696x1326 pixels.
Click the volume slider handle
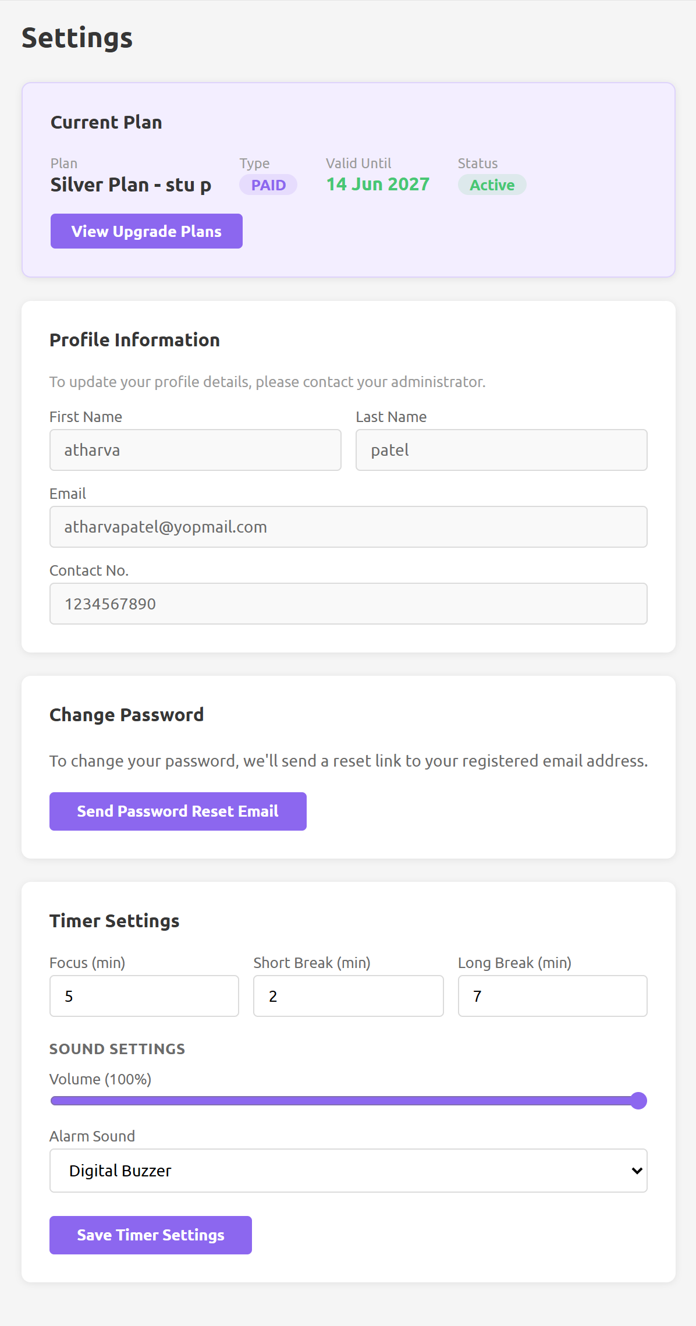[x=638, y=1101]
